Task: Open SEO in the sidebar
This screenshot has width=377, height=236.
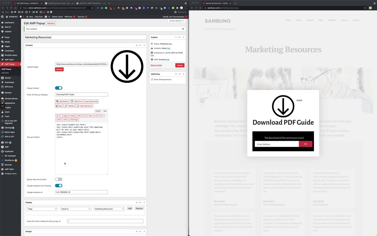Action: 6,142
